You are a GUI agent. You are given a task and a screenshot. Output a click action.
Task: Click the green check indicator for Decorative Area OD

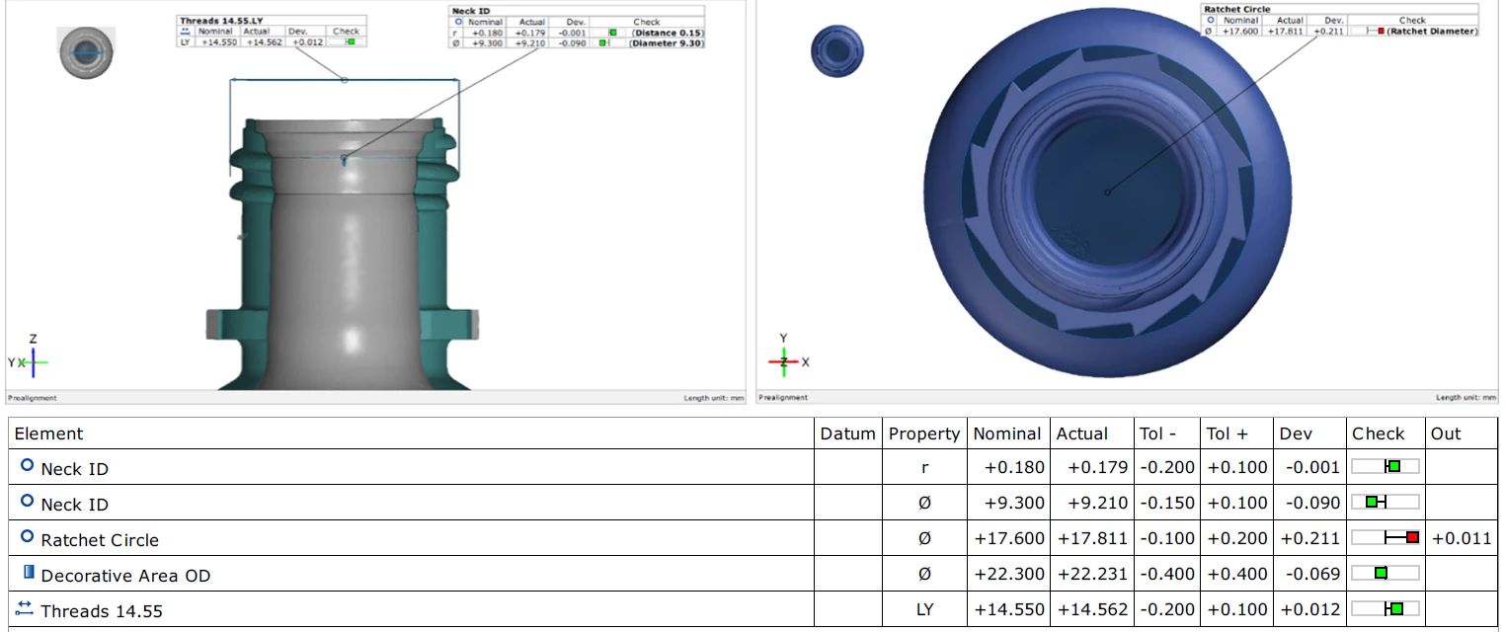pos(1381,573)
